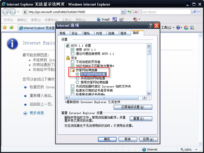Click the browser Back arrow button
The width and height of the screenshot is (204, 153).
[x=5, y=12]
